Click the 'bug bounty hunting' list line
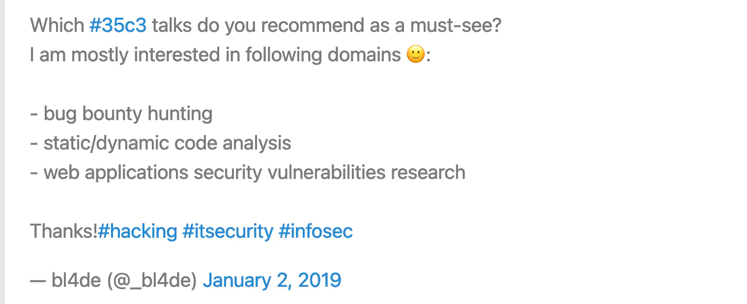Viewport: 747px width, 304px height. 121,114
